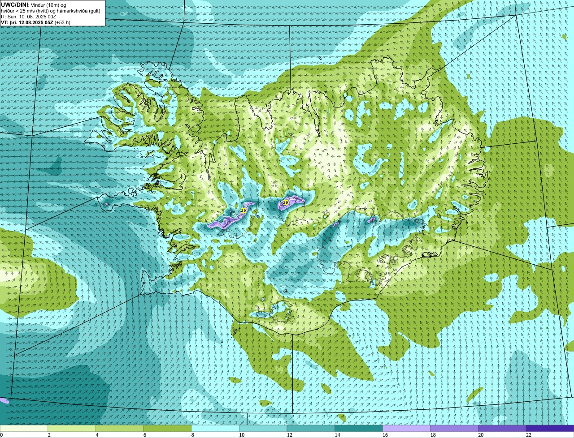574x438 pixels.
Task: Click the '2' tick label on the color scale
Action: tap(49, 435)
